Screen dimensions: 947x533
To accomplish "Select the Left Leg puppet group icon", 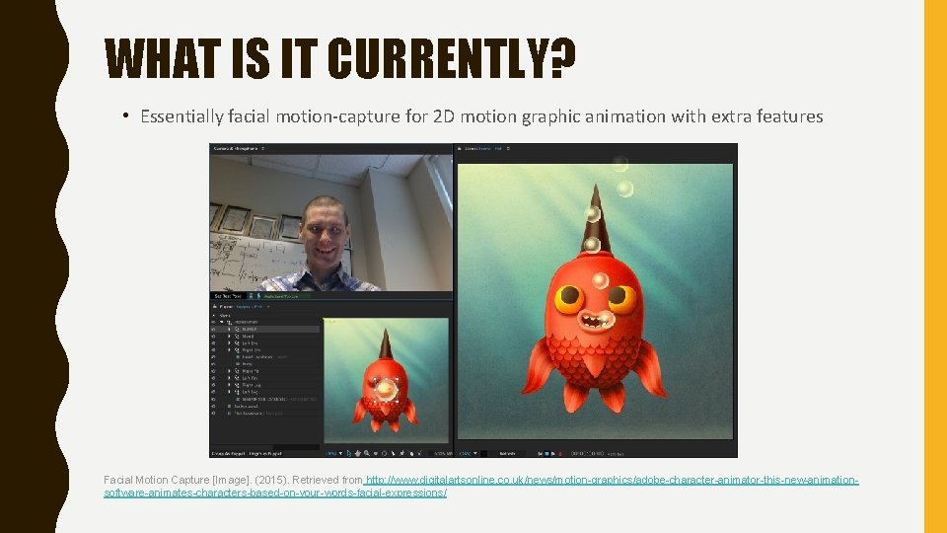I will (x=237, y=392).
